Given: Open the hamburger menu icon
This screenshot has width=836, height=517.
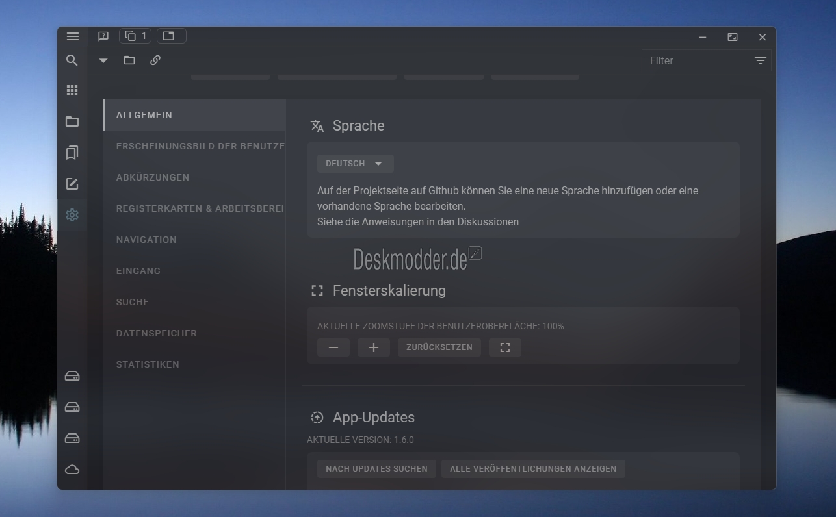Looking at the screenshot, I should pos(73,36).
